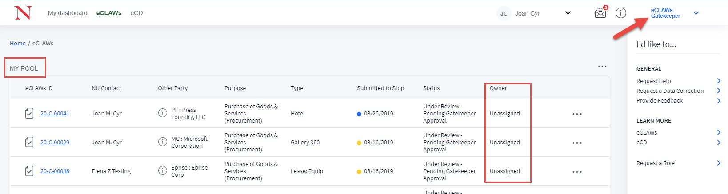Click Elena Z Testing contact cell
Viewport: 728px width, 194px height.
pos(111,171)
